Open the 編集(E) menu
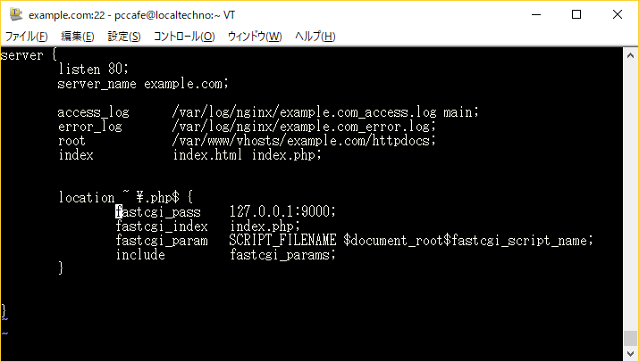Image resolution: width=639 pixels, height=362 pixels. point(78,37)
